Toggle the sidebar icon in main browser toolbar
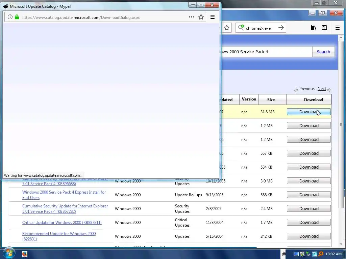Viewport: 346px width, 259px height. click(x=324, y=28)
